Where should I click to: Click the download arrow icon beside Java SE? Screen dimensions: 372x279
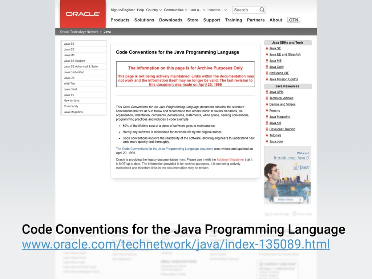[x=267, y=48]
